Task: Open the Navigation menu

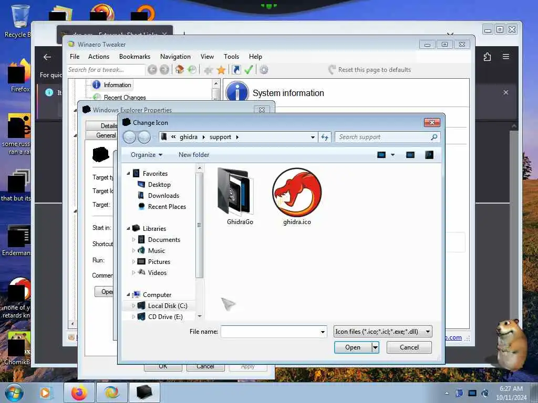Action: click(x=175, y=57)
